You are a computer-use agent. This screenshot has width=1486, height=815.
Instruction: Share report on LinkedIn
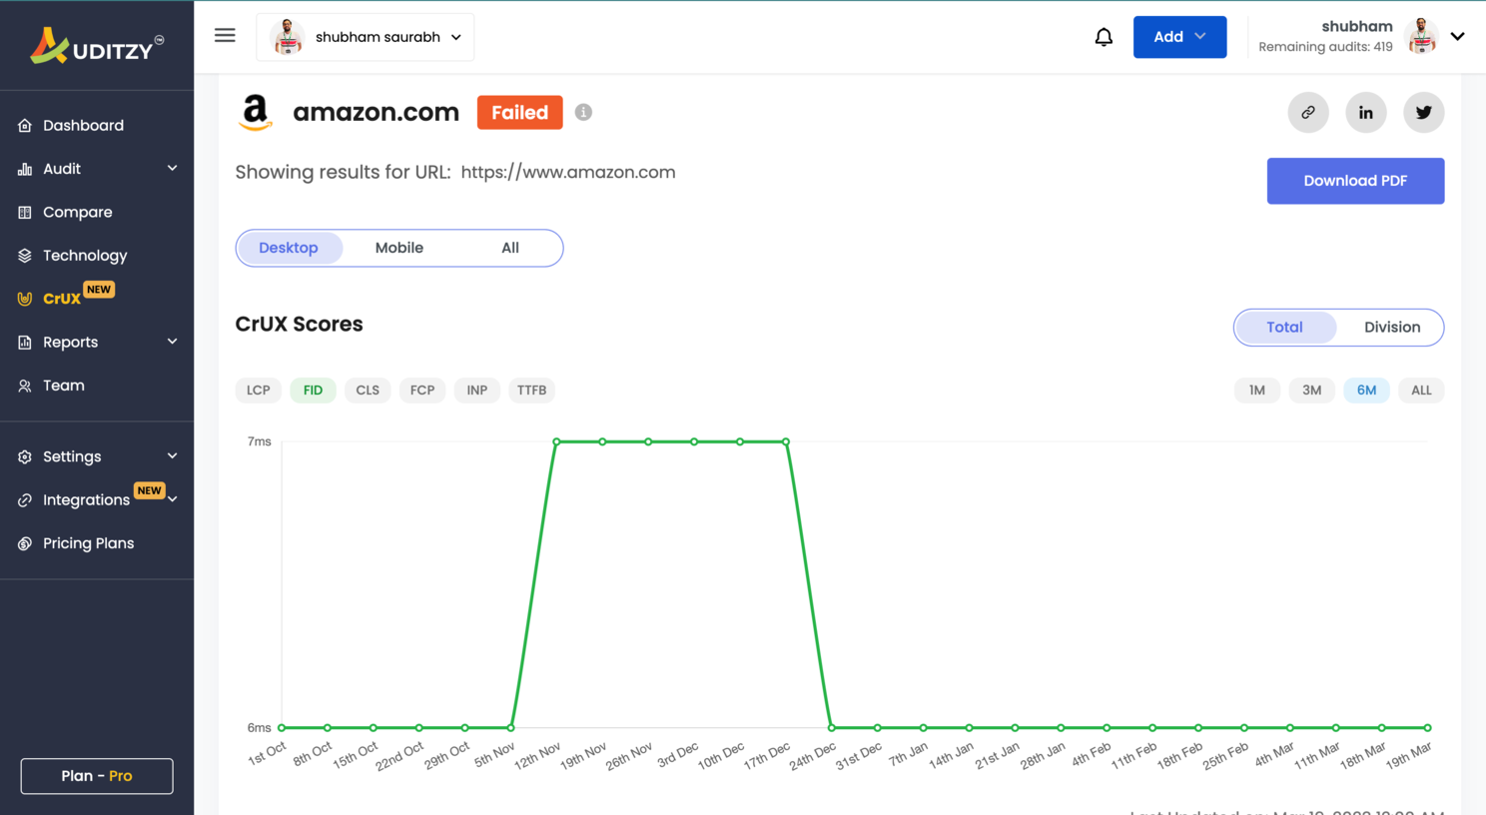[x=1366, y=112]
